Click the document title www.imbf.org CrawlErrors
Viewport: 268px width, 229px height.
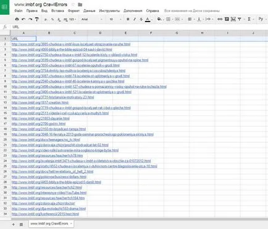point(41,4)
